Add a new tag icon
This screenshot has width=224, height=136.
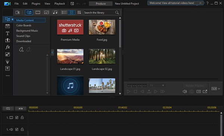[21, 49]
